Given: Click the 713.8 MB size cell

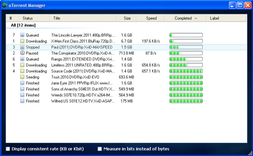Looking at the screenshot, I should (126, 53).
